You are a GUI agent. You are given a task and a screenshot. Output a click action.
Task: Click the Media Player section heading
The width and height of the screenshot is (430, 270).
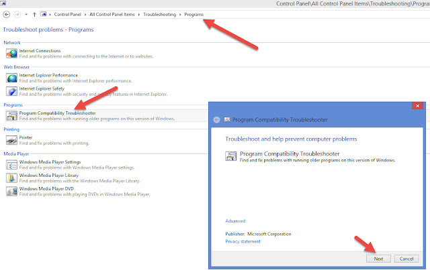pyautogui.click(x=16, y=153)
